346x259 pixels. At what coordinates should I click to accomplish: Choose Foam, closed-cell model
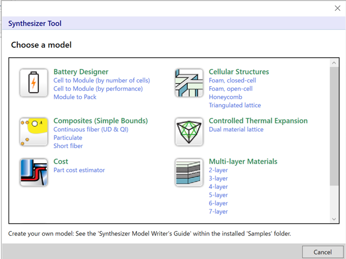click(x=232, y=81)
